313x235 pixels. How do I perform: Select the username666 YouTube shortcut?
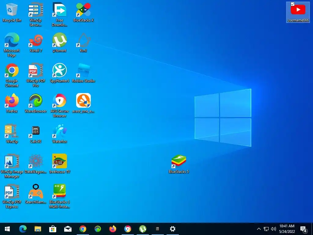(298, 12)
